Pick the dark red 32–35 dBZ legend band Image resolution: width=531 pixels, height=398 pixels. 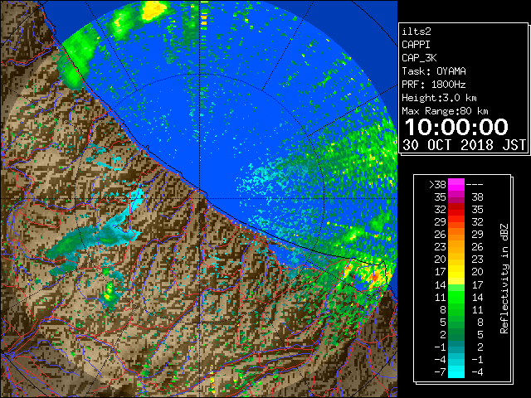456,210
